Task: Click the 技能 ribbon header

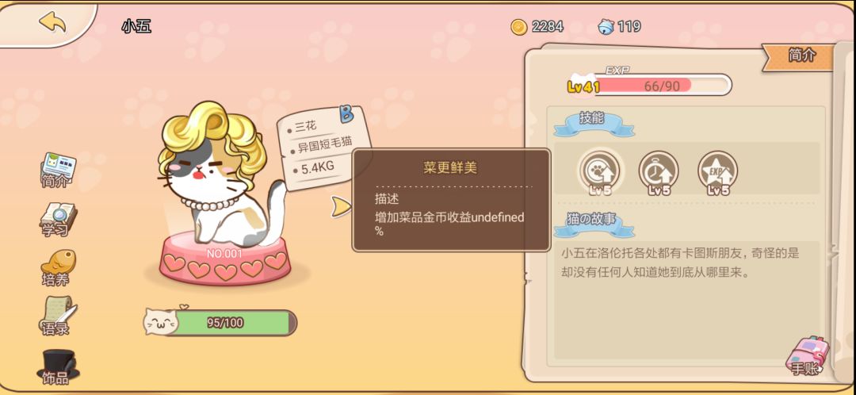Action: [594, 124]
